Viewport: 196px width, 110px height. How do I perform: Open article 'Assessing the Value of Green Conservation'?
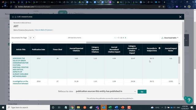pyautogui.click(x=21, y=67)
